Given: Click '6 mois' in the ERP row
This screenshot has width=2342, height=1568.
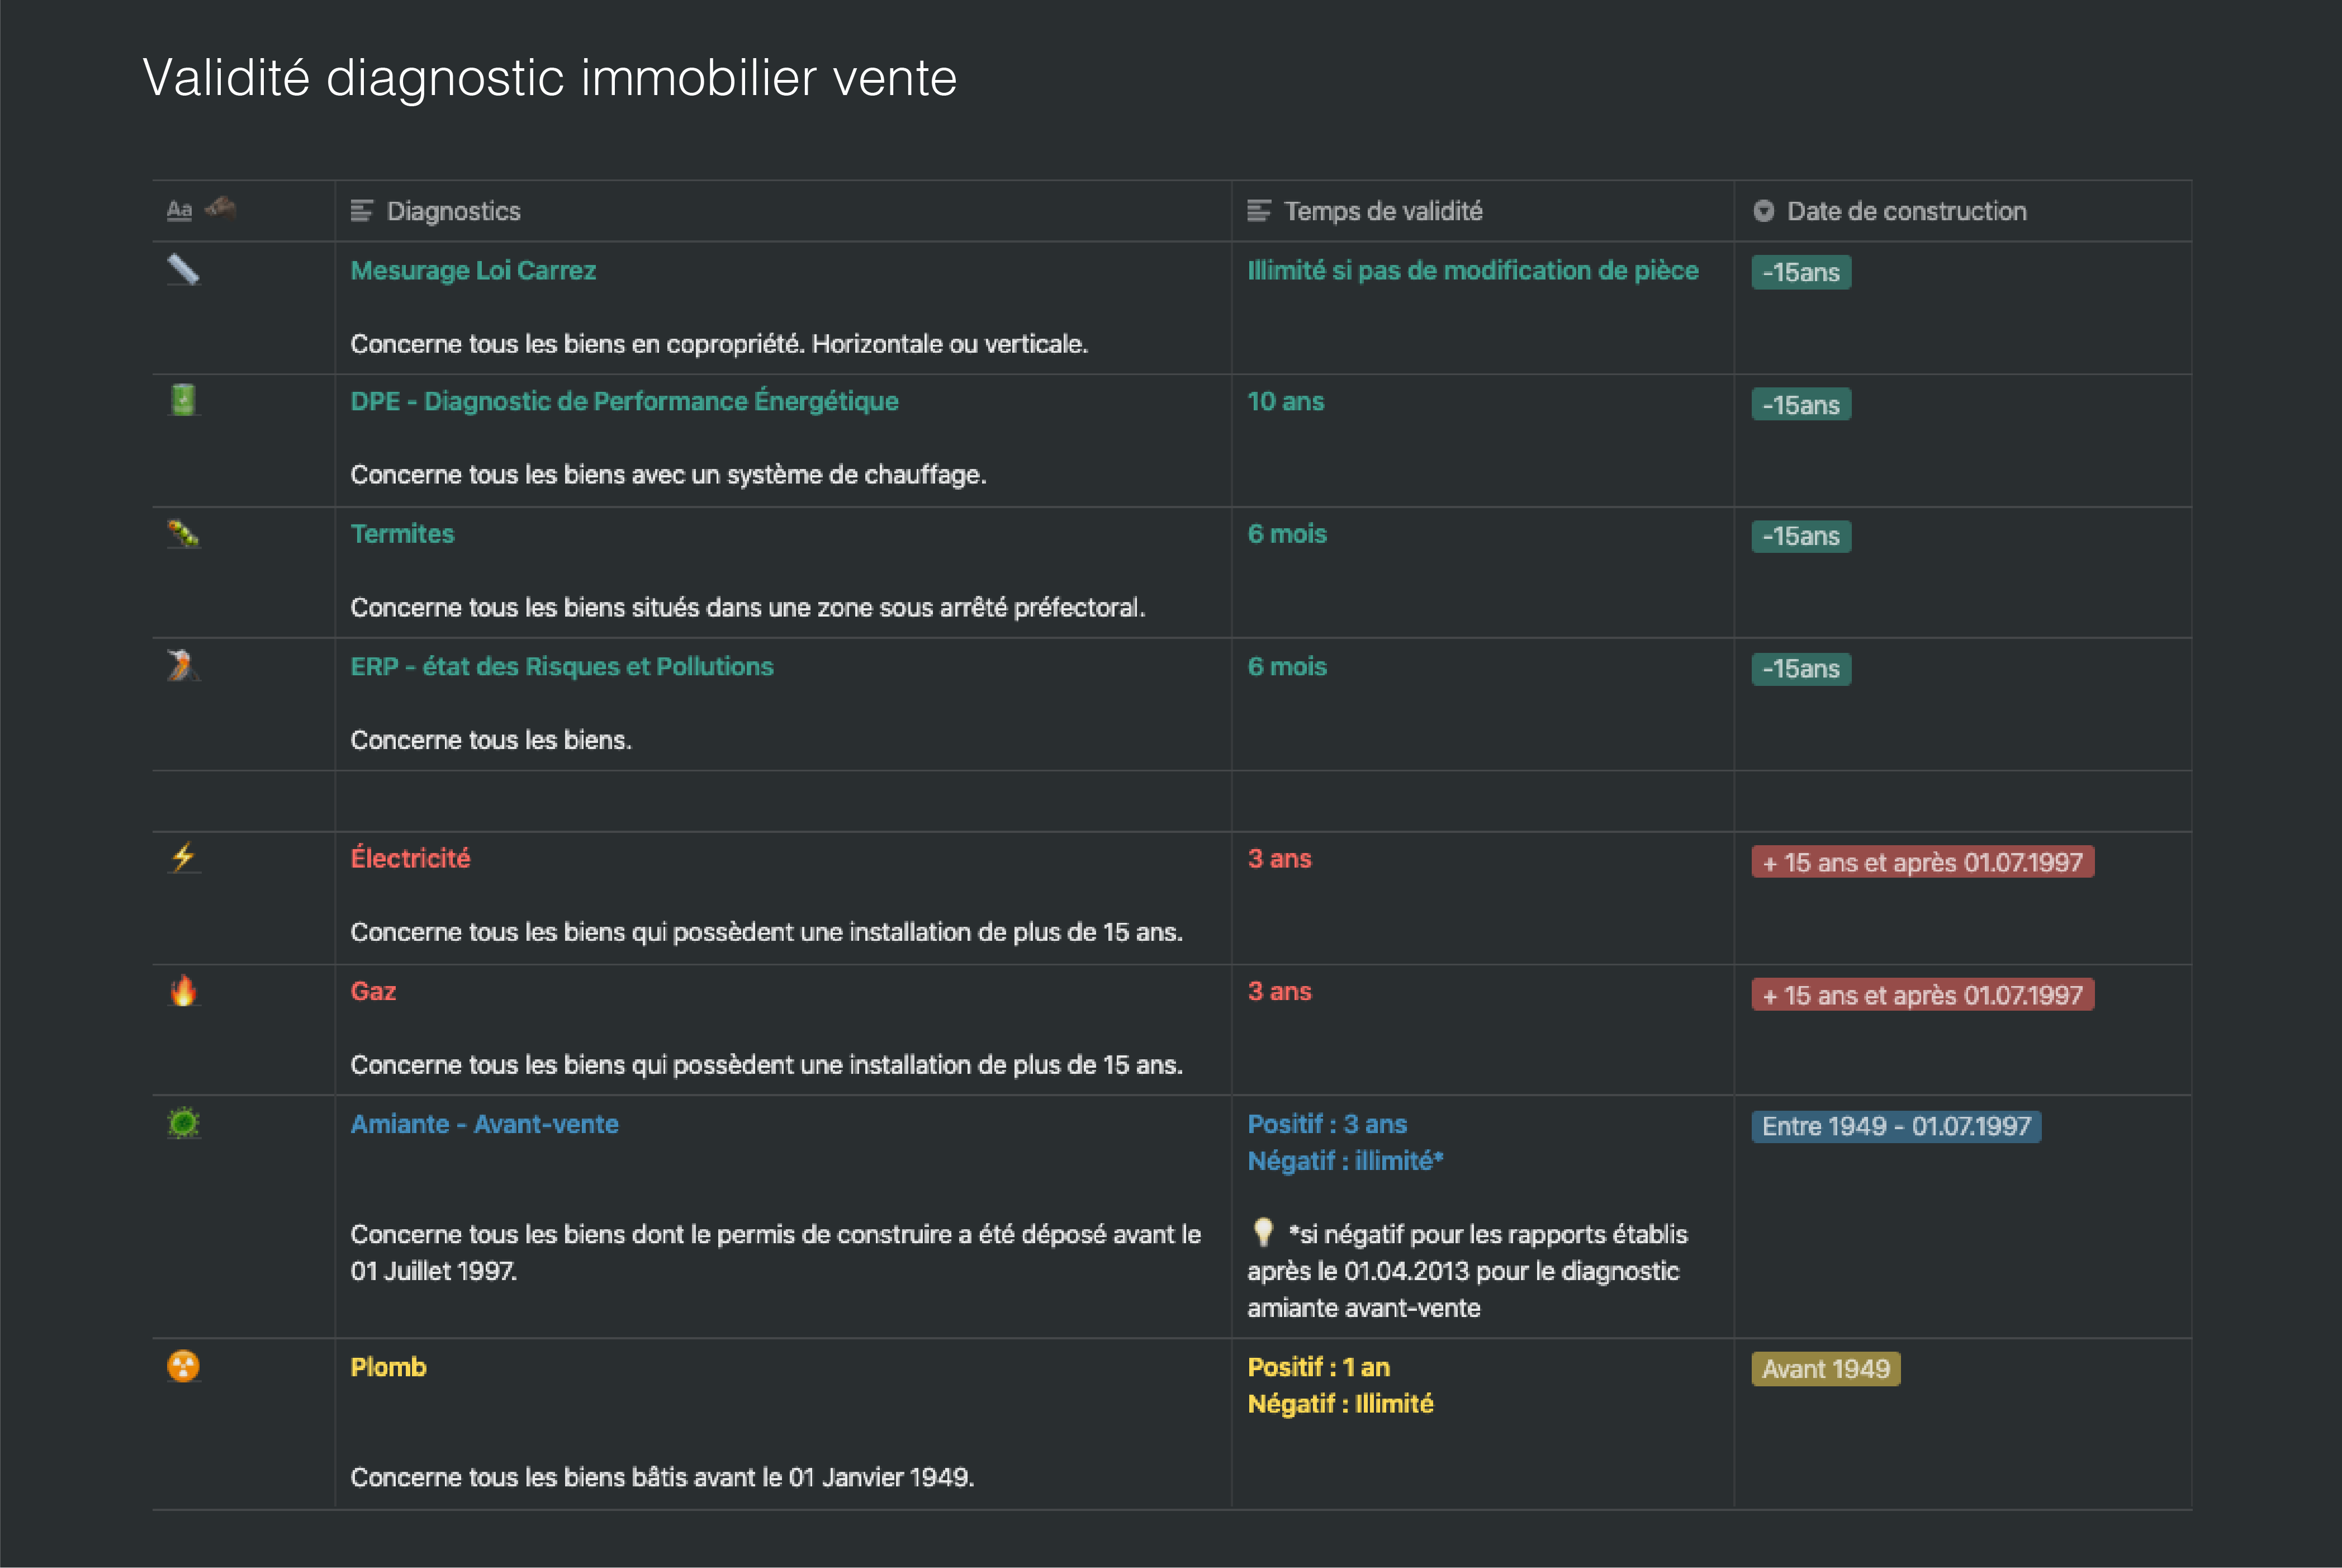Looking at the screenshot, I should [x=1287, y=667].
